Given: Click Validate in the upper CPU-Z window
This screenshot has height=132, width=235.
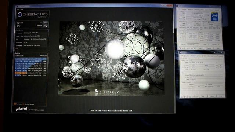Looking at the screenshot, I should pyautogui.click(x=209, y=48).
